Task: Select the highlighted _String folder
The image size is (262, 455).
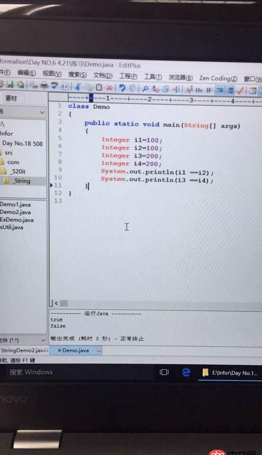Action: tap(21, 181)
